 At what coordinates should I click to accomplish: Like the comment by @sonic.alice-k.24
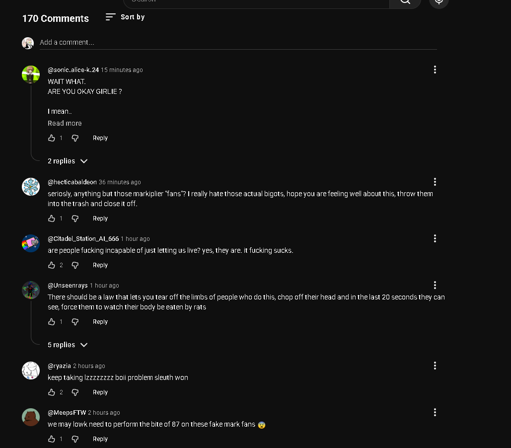coord(52,138)
